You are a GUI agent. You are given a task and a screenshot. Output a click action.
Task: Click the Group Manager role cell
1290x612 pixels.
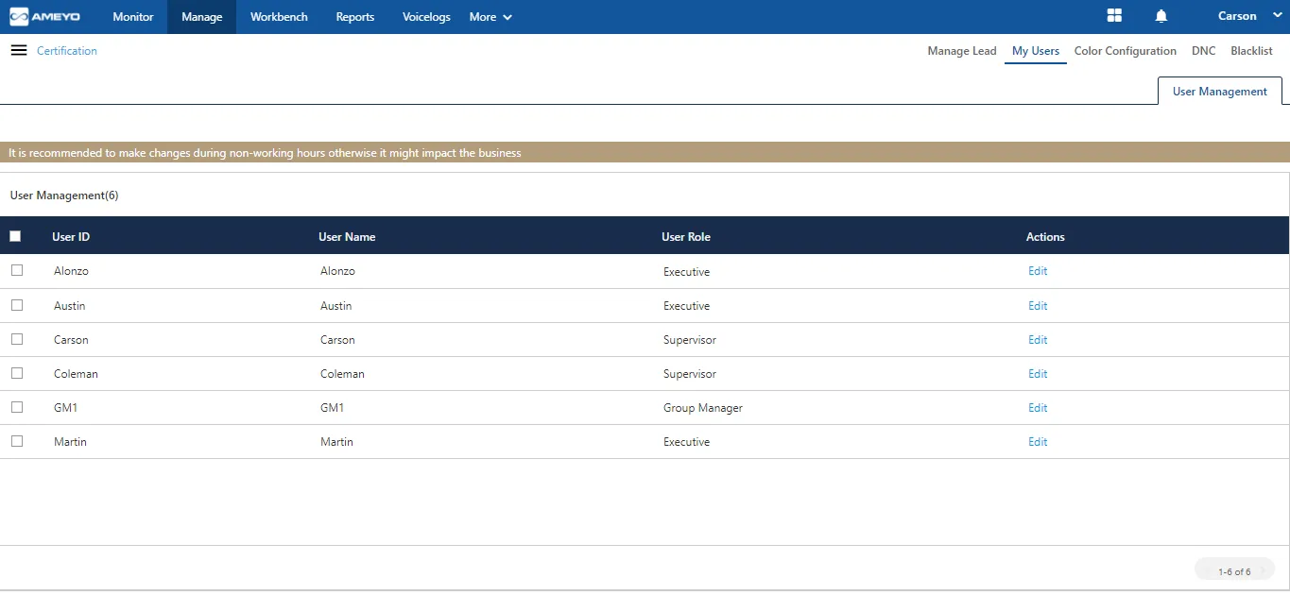coord(703,408)
